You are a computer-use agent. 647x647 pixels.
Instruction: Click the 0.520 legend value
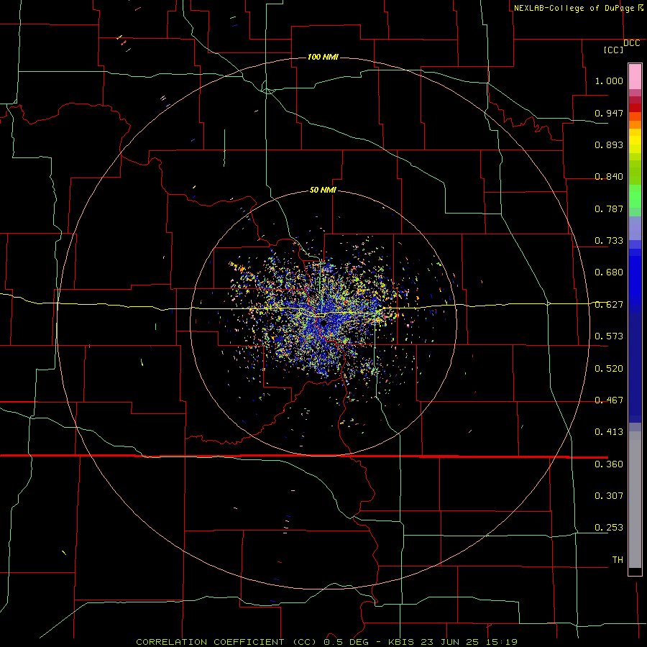[609, 369]
